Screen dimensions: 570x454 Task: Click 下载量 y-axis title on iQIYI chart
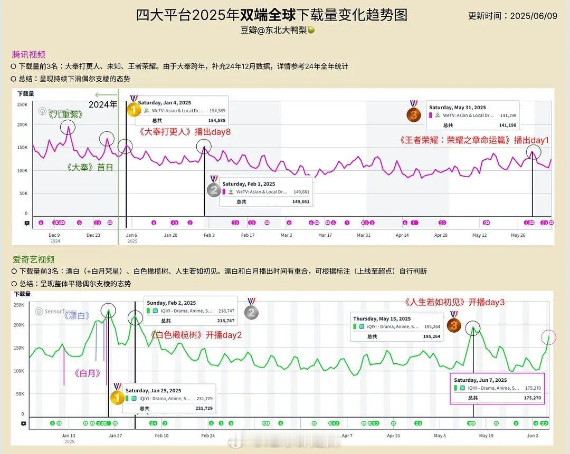(22, 294)
